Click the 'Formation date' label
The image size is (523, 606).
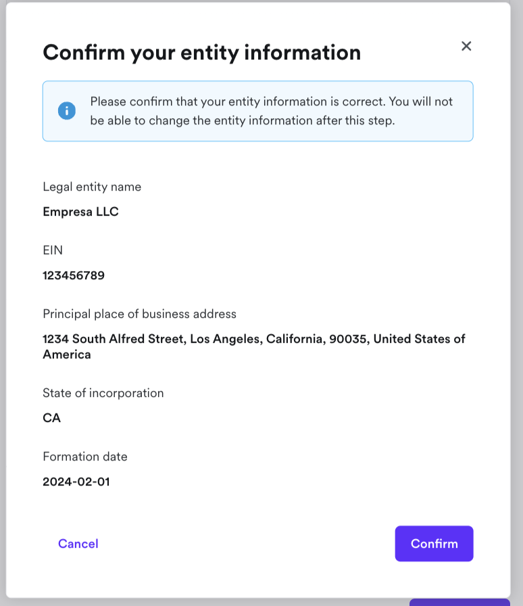pos(85,457)
